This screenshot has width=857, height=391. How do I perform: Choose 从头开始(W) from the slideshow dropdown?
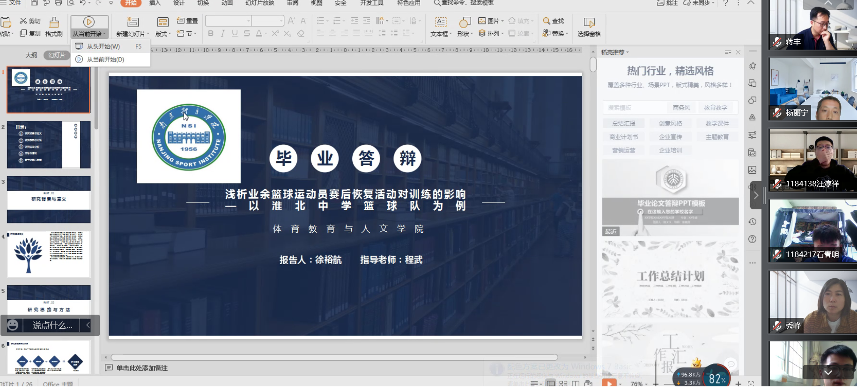111,46
